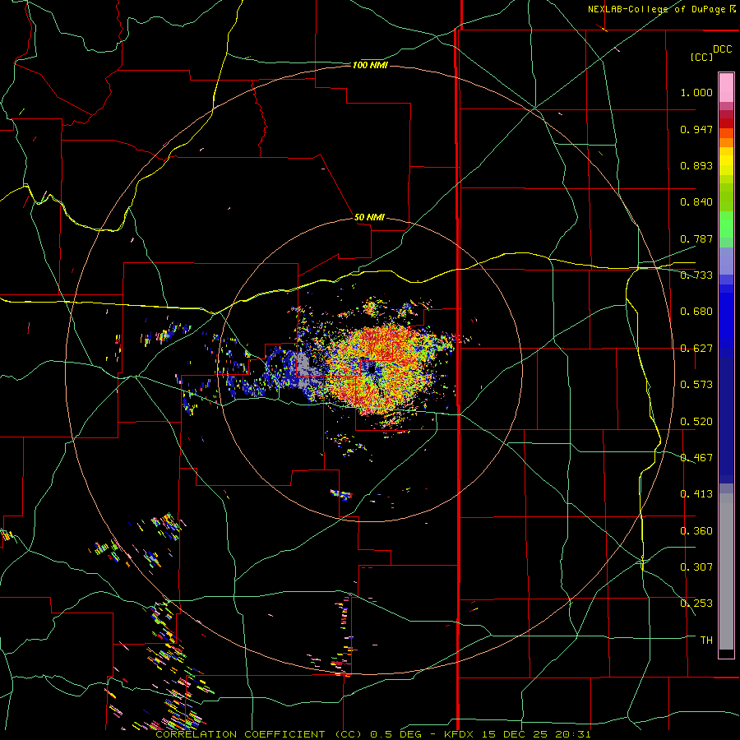Click the 0.413 legend value
740x740 pixels.
click(x=696, y=494)
